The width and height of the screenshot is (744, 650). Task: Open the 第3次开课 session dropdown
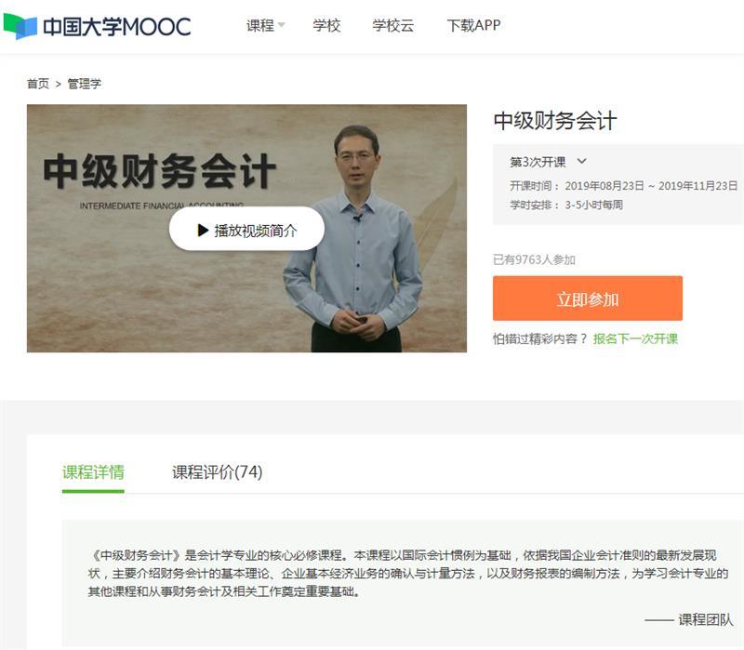pyautogui.click(x=548, y=162)
